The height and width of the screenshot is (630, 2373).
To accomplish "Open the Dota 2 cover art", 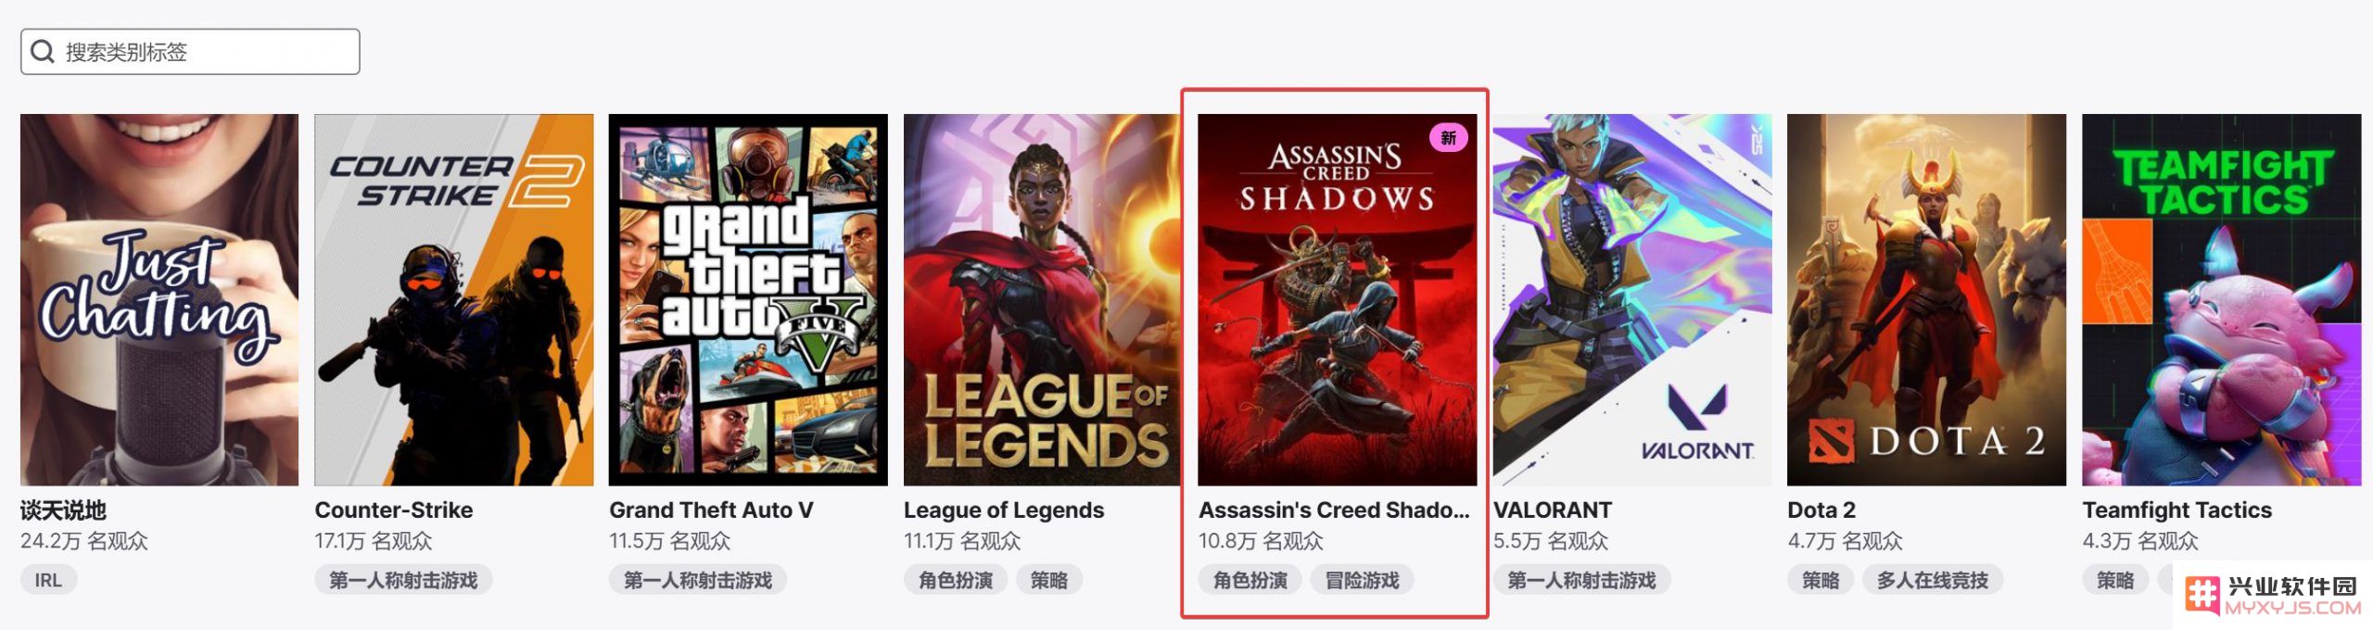I will click(x=1927, y=299).
